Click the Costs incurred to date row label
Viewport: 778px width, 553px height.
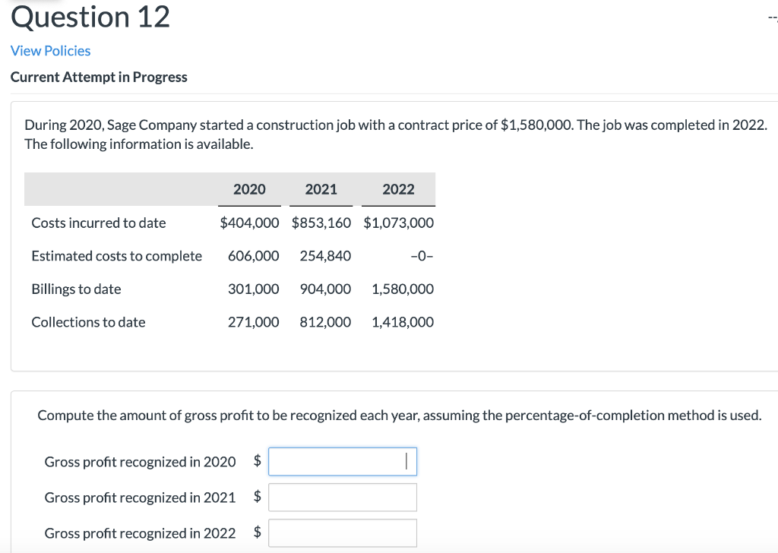[x=98, y=223]
